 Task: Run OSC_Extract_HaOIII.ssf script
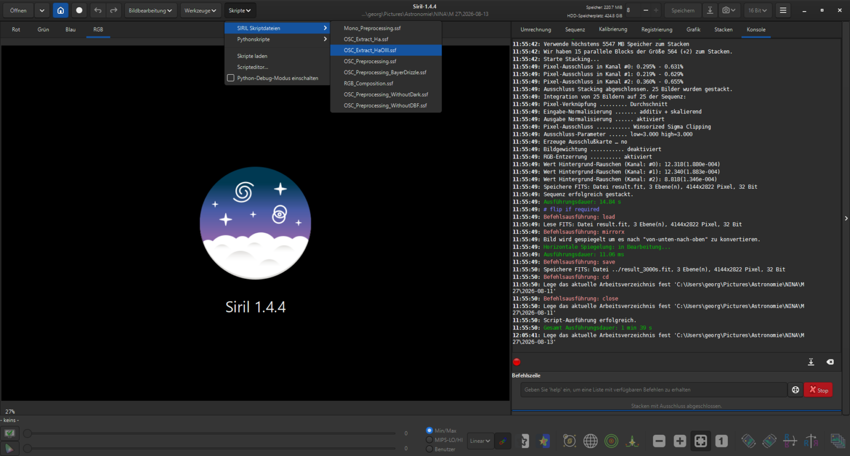point(386,50)
